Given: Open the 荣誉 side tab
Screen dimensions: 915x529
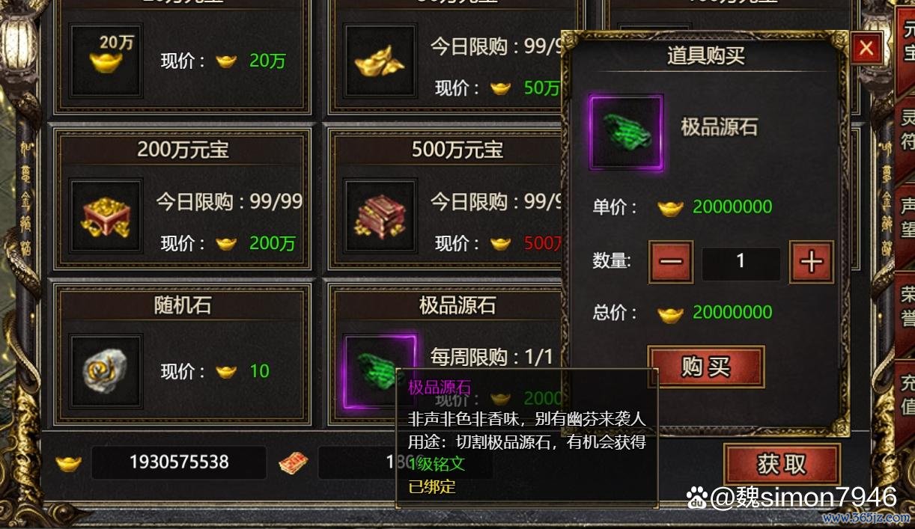Looking at the screenshot, I should (x=905, y=306).
